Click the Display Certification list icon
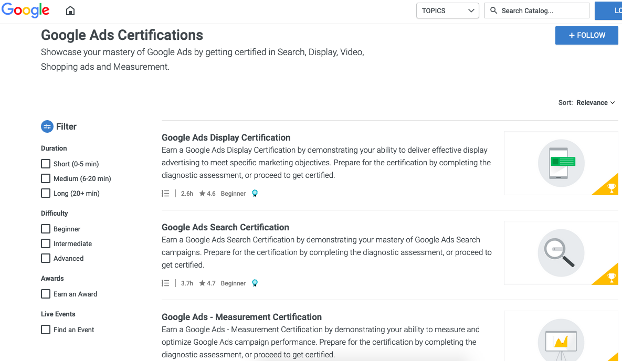The width and height of the screenshot is (622, 361). click(165, 193)
